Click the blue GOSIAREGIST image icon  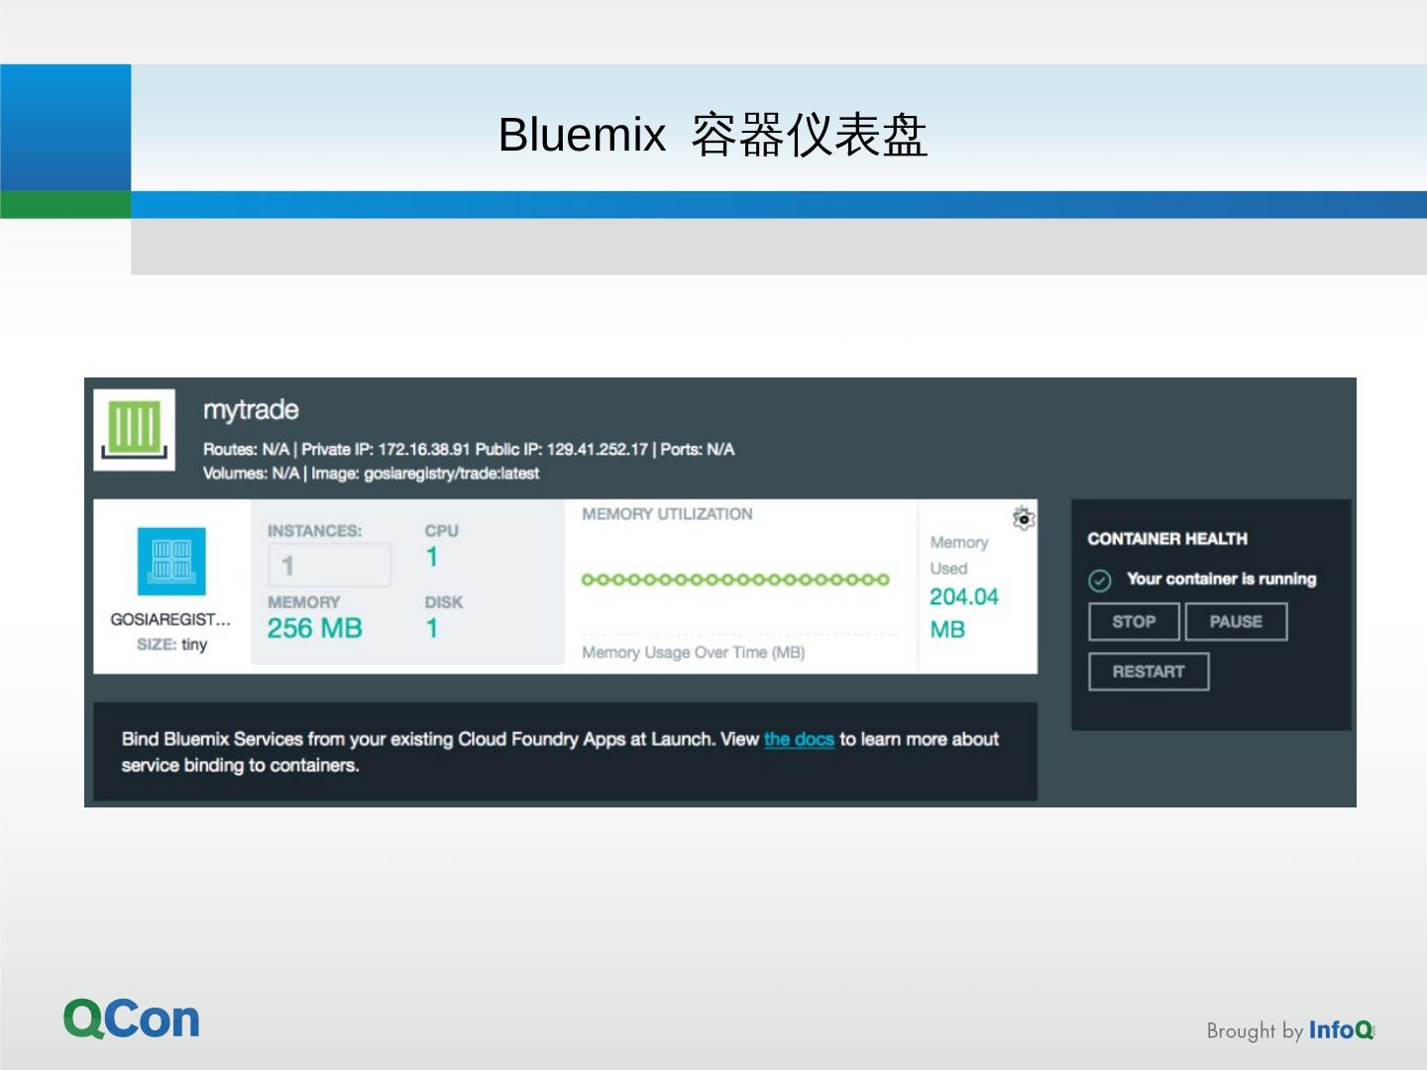coord(171,562)
